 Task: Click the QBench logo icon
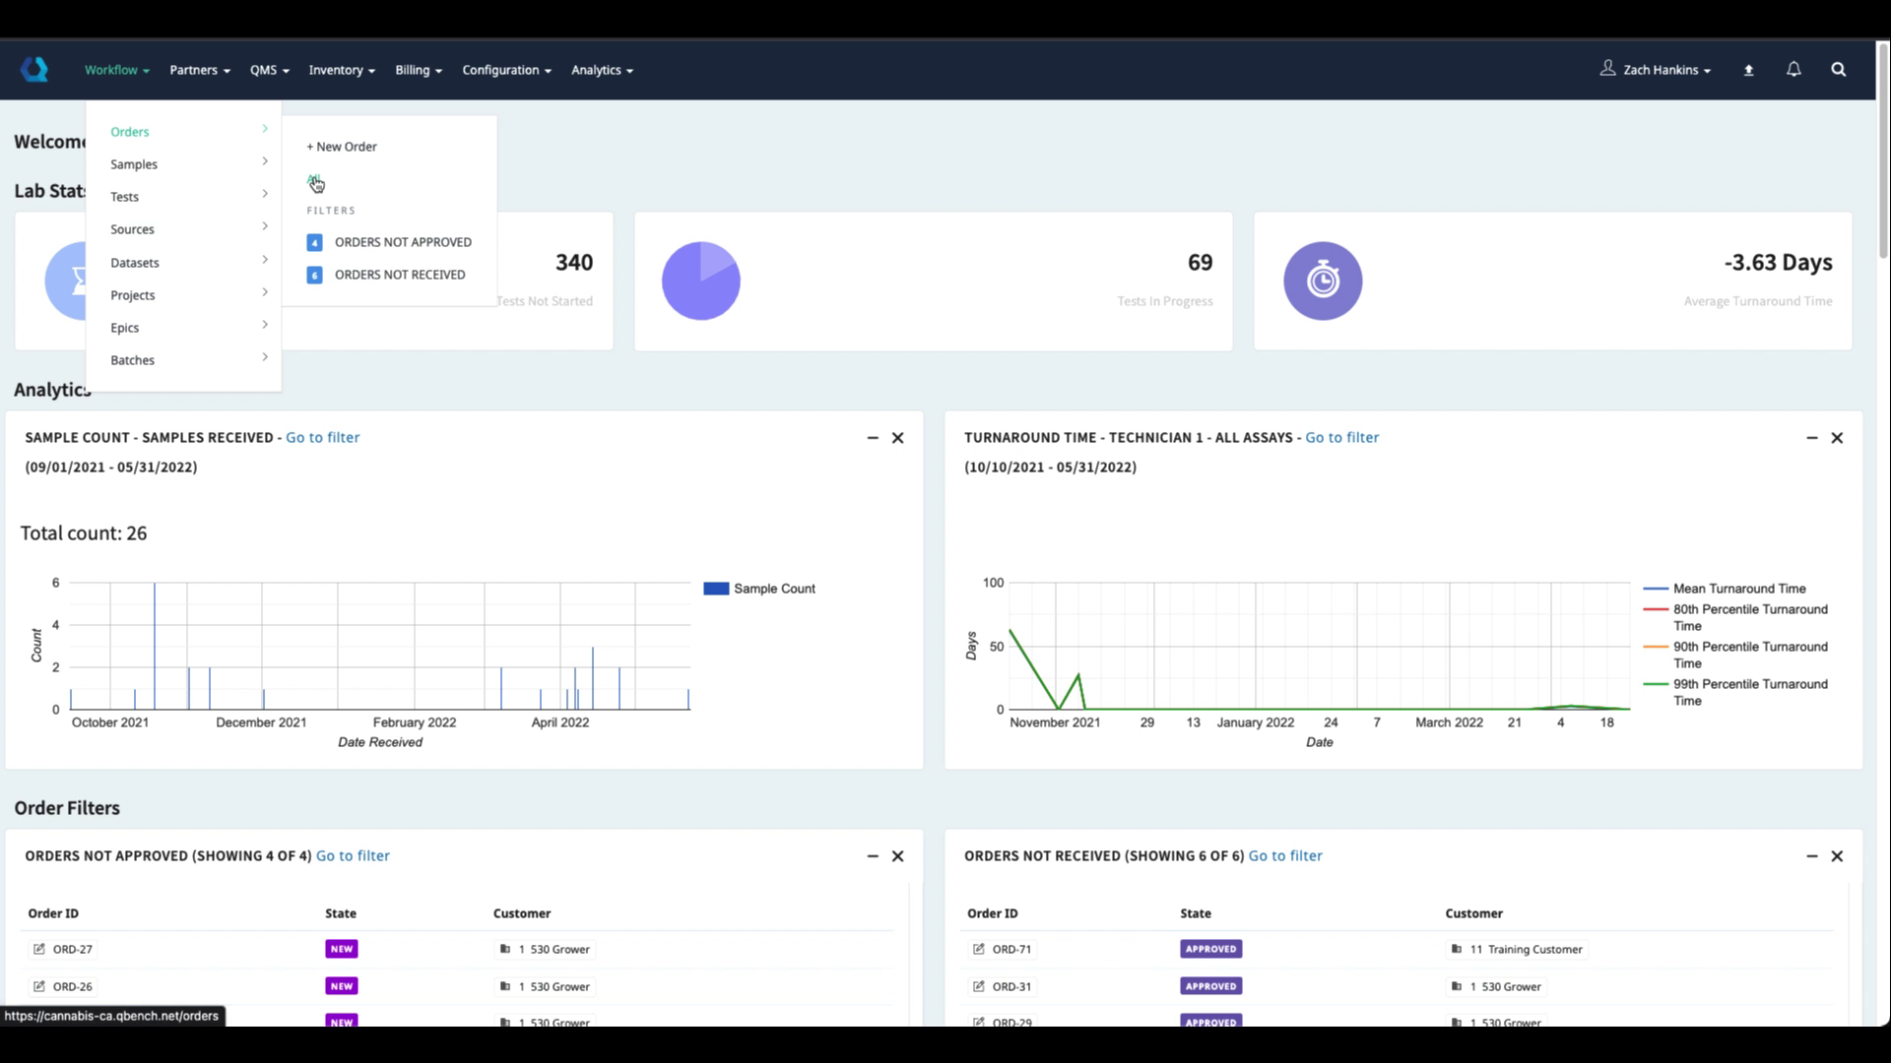point(34,70)
